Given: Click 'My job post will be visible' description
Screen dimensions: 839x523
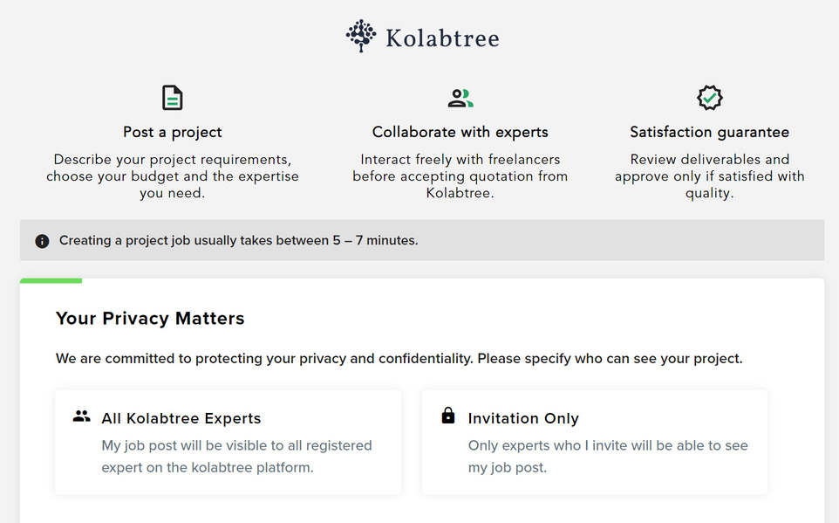Looking at the screenshot, I should [236, 457].
